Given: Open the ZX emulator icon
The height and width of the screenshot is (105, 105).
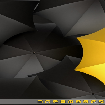Looking at the screenshot, I should [x=93, y=102].
